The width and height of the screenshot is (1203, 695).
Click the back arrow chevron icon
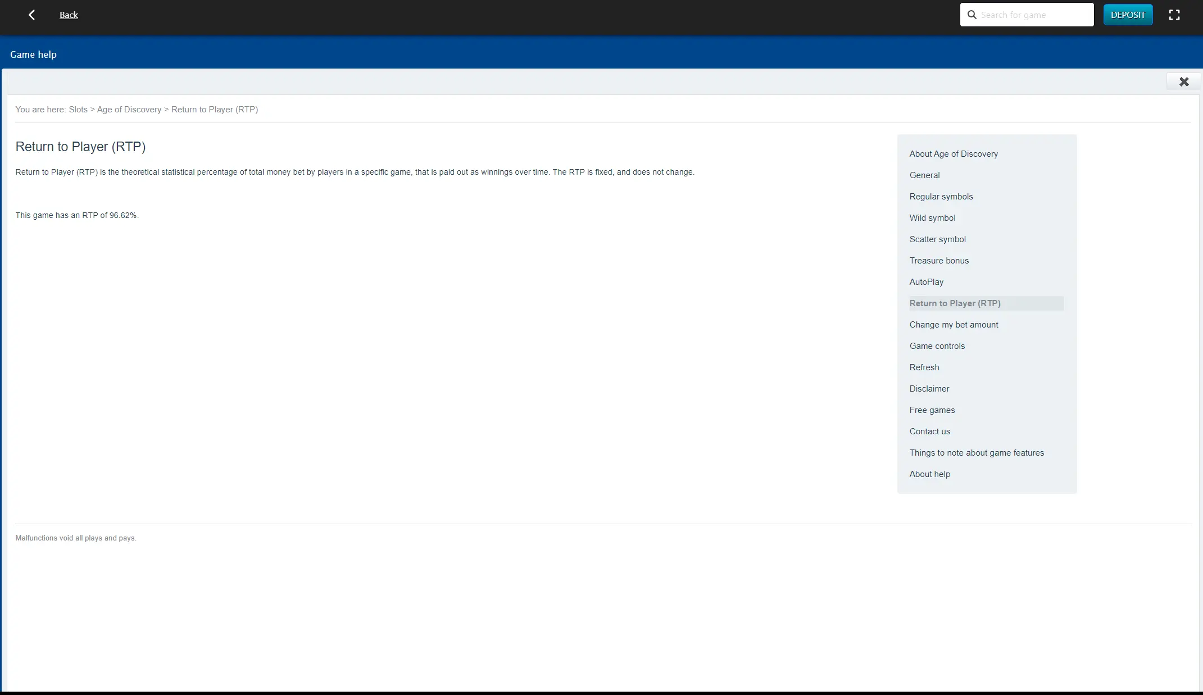pos(32,15)
